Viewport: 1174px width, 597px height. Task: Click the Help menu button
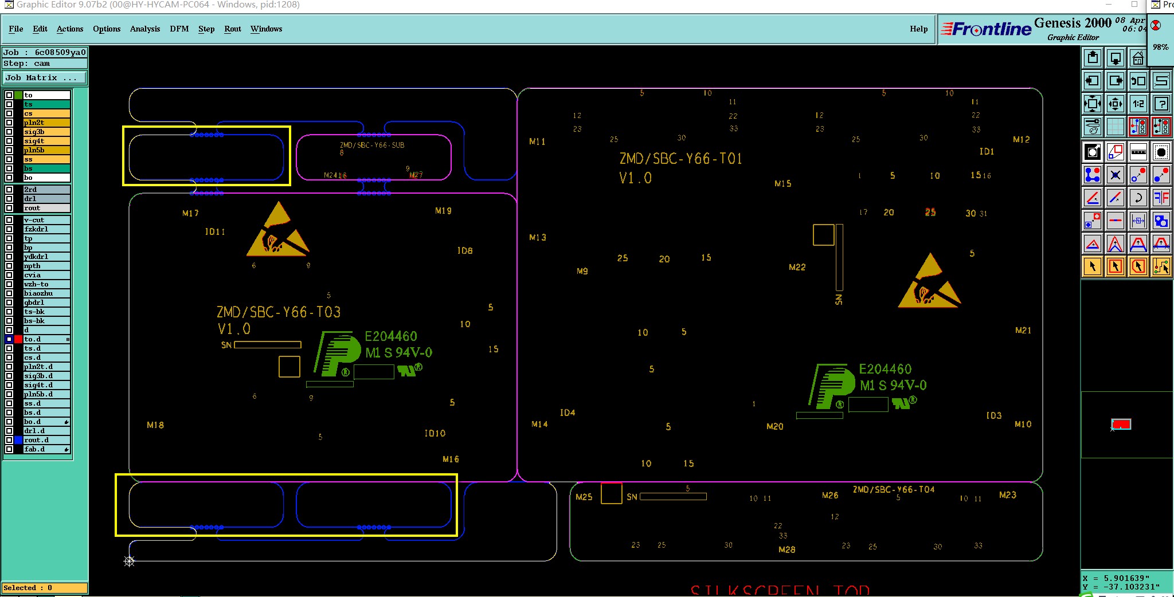[918, 29]
